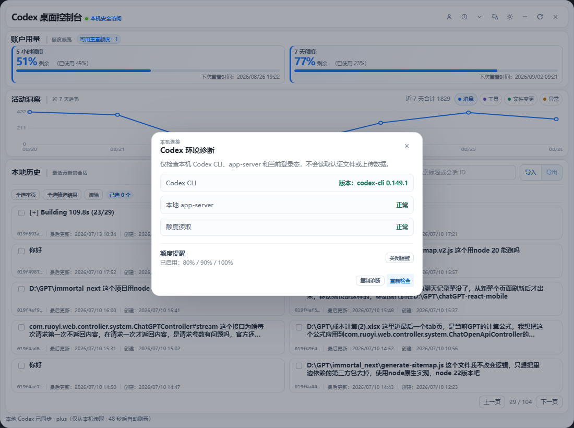Click the 本地 app-server status row
Viewport: 574px width, 428px height.
click(287, 205)
